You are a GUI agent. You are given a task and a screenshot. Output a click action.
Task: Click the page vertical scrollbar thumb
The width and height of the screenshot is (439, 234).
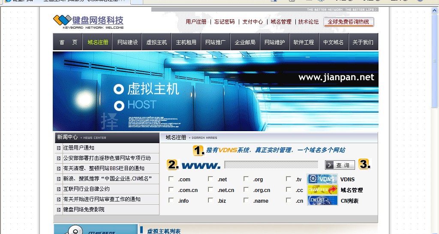435,61
